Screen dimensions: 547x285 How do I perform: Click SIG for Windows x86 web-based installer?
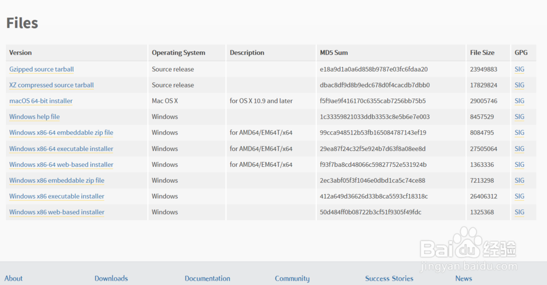point(519,212)
